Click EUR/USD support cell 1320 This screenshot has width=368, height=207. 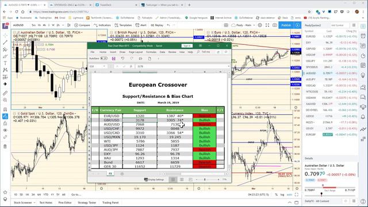(x=140, y=116)
